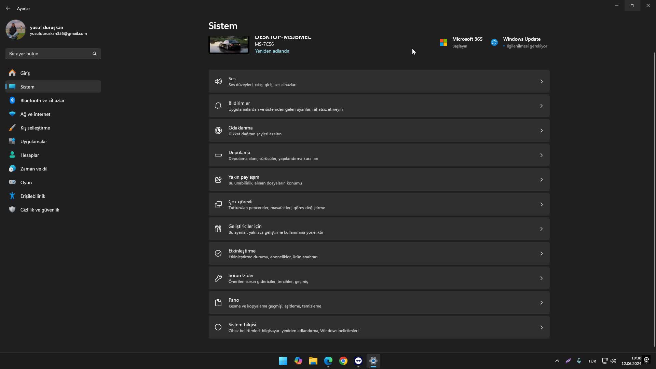The height and width of the screenshot is (369, 656).
Task: Click the Odaklanma focus icon
Action: 218,131
